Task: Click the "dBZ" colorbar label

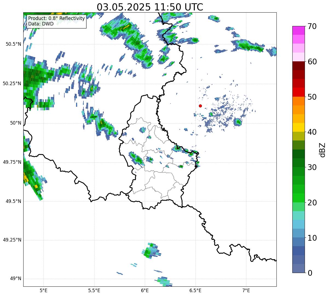Action: (322, 150)
